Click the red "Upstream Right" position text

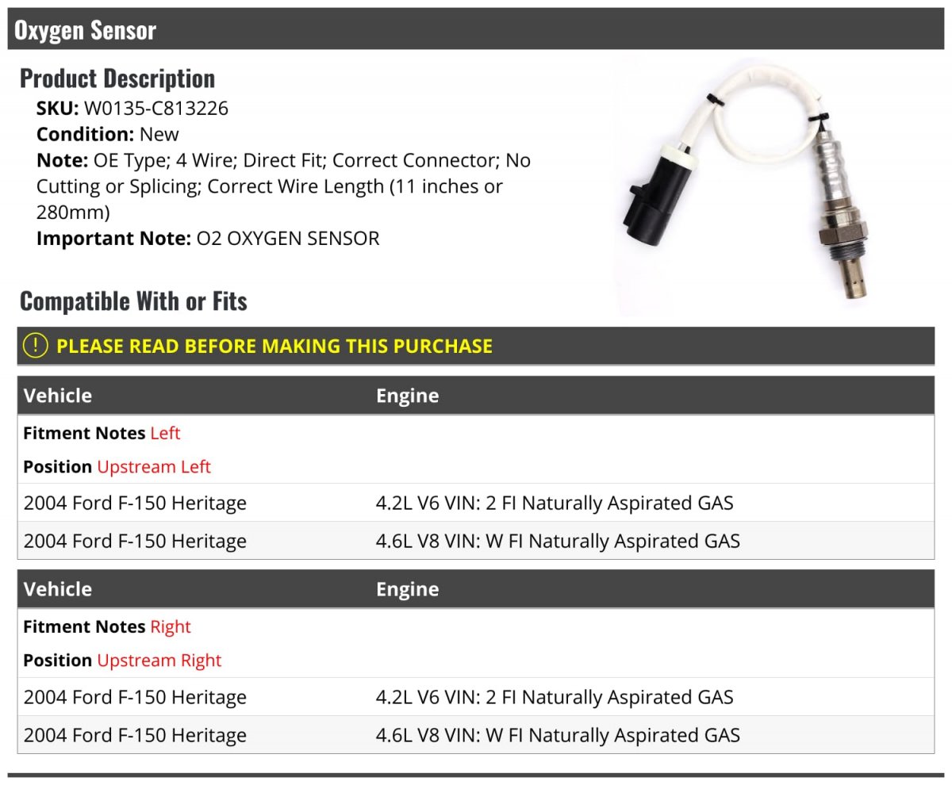[x=159, y=661]
